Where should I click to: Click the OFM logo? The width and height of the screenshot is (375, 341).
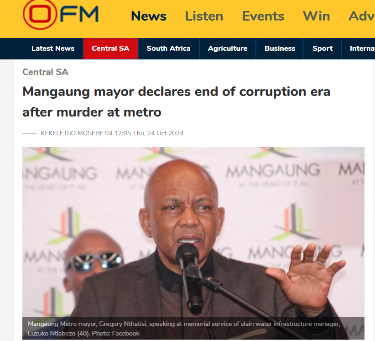[61, 14]
